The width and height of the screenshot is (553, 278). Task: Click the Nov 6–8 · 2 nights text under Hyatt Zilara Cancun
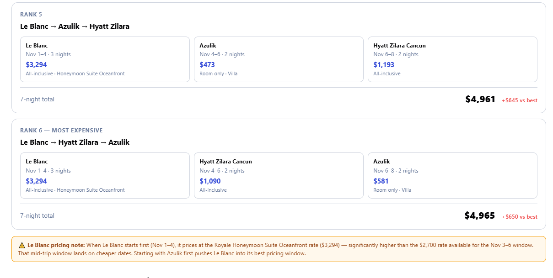point(396,54)
